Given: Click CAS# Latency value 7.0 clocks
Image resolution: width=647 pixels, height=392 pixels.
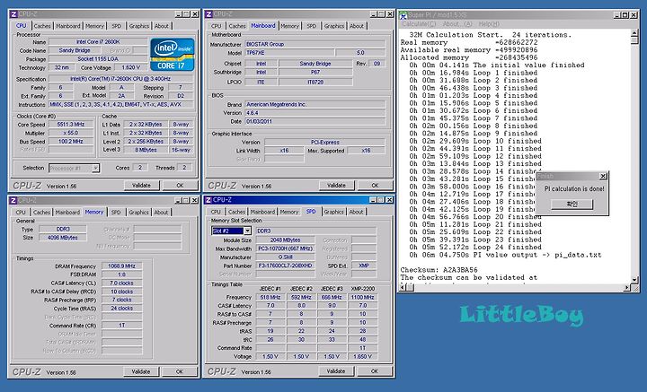Looking at the screenshot, I should tap(121, 283).
